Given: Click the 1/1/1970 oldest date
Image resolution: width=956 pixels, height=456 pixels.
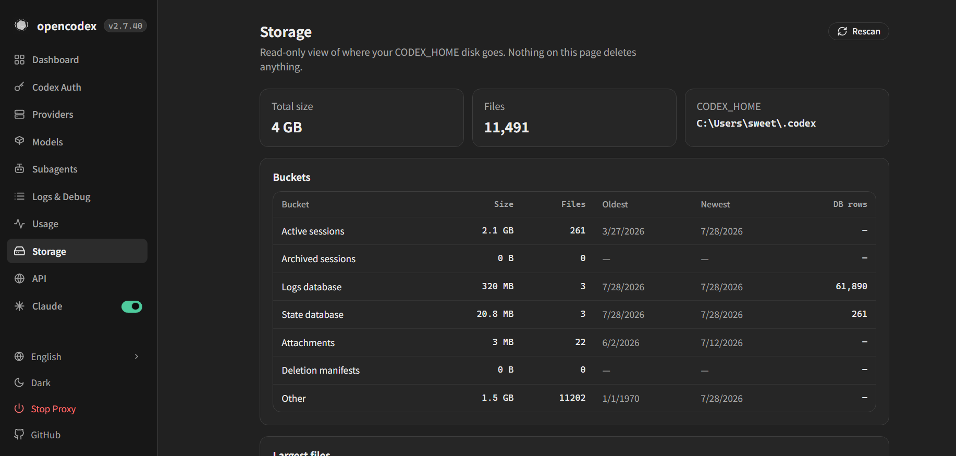Looking at the screenshot, I should [x=621, y=399].
